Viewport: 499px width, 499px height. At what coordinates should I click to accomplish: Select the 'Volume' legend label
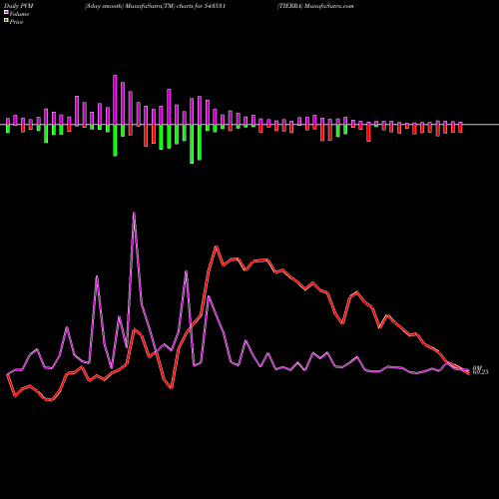coord(19,14)
